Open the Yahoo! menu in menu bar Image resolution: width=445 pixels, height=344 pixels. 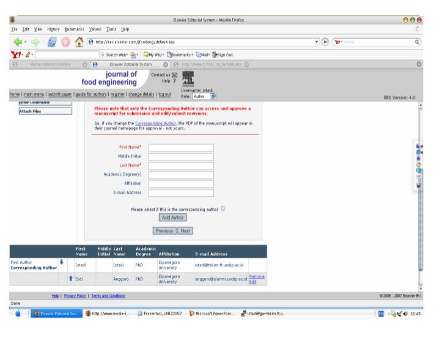(95, 29)
